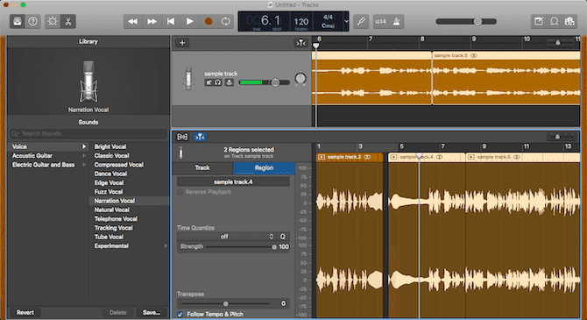This screenshot has width=587, height=320.
Task: Open the Smart Controls dial button
Action: 53,21
